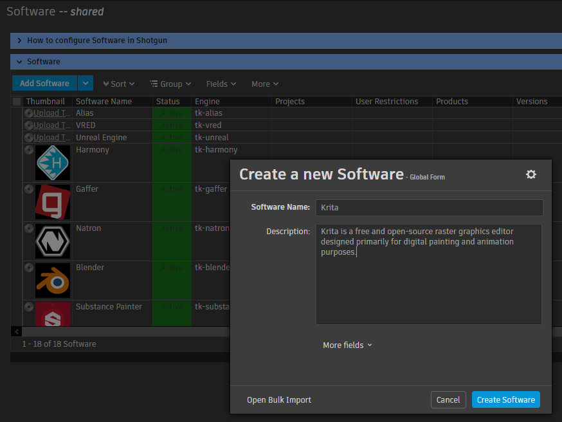Expand More fields in the form
The height and width of the screenshot is (422, 562).
click(x=347, y=345)
